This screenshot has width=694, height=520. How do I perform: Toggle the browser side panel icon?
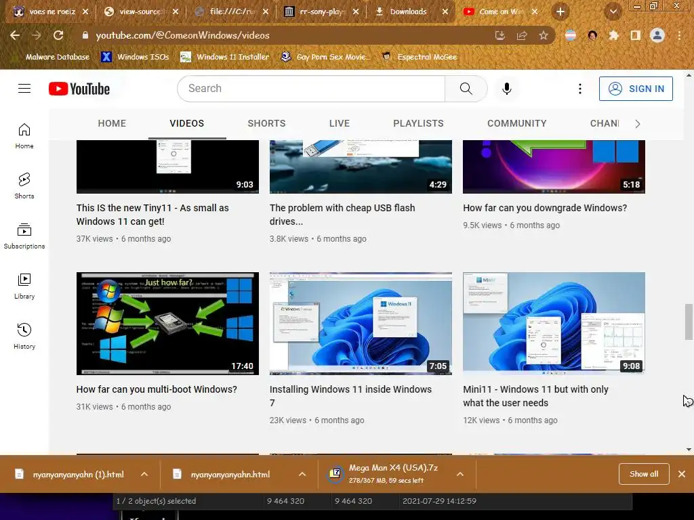pos(636,35)
